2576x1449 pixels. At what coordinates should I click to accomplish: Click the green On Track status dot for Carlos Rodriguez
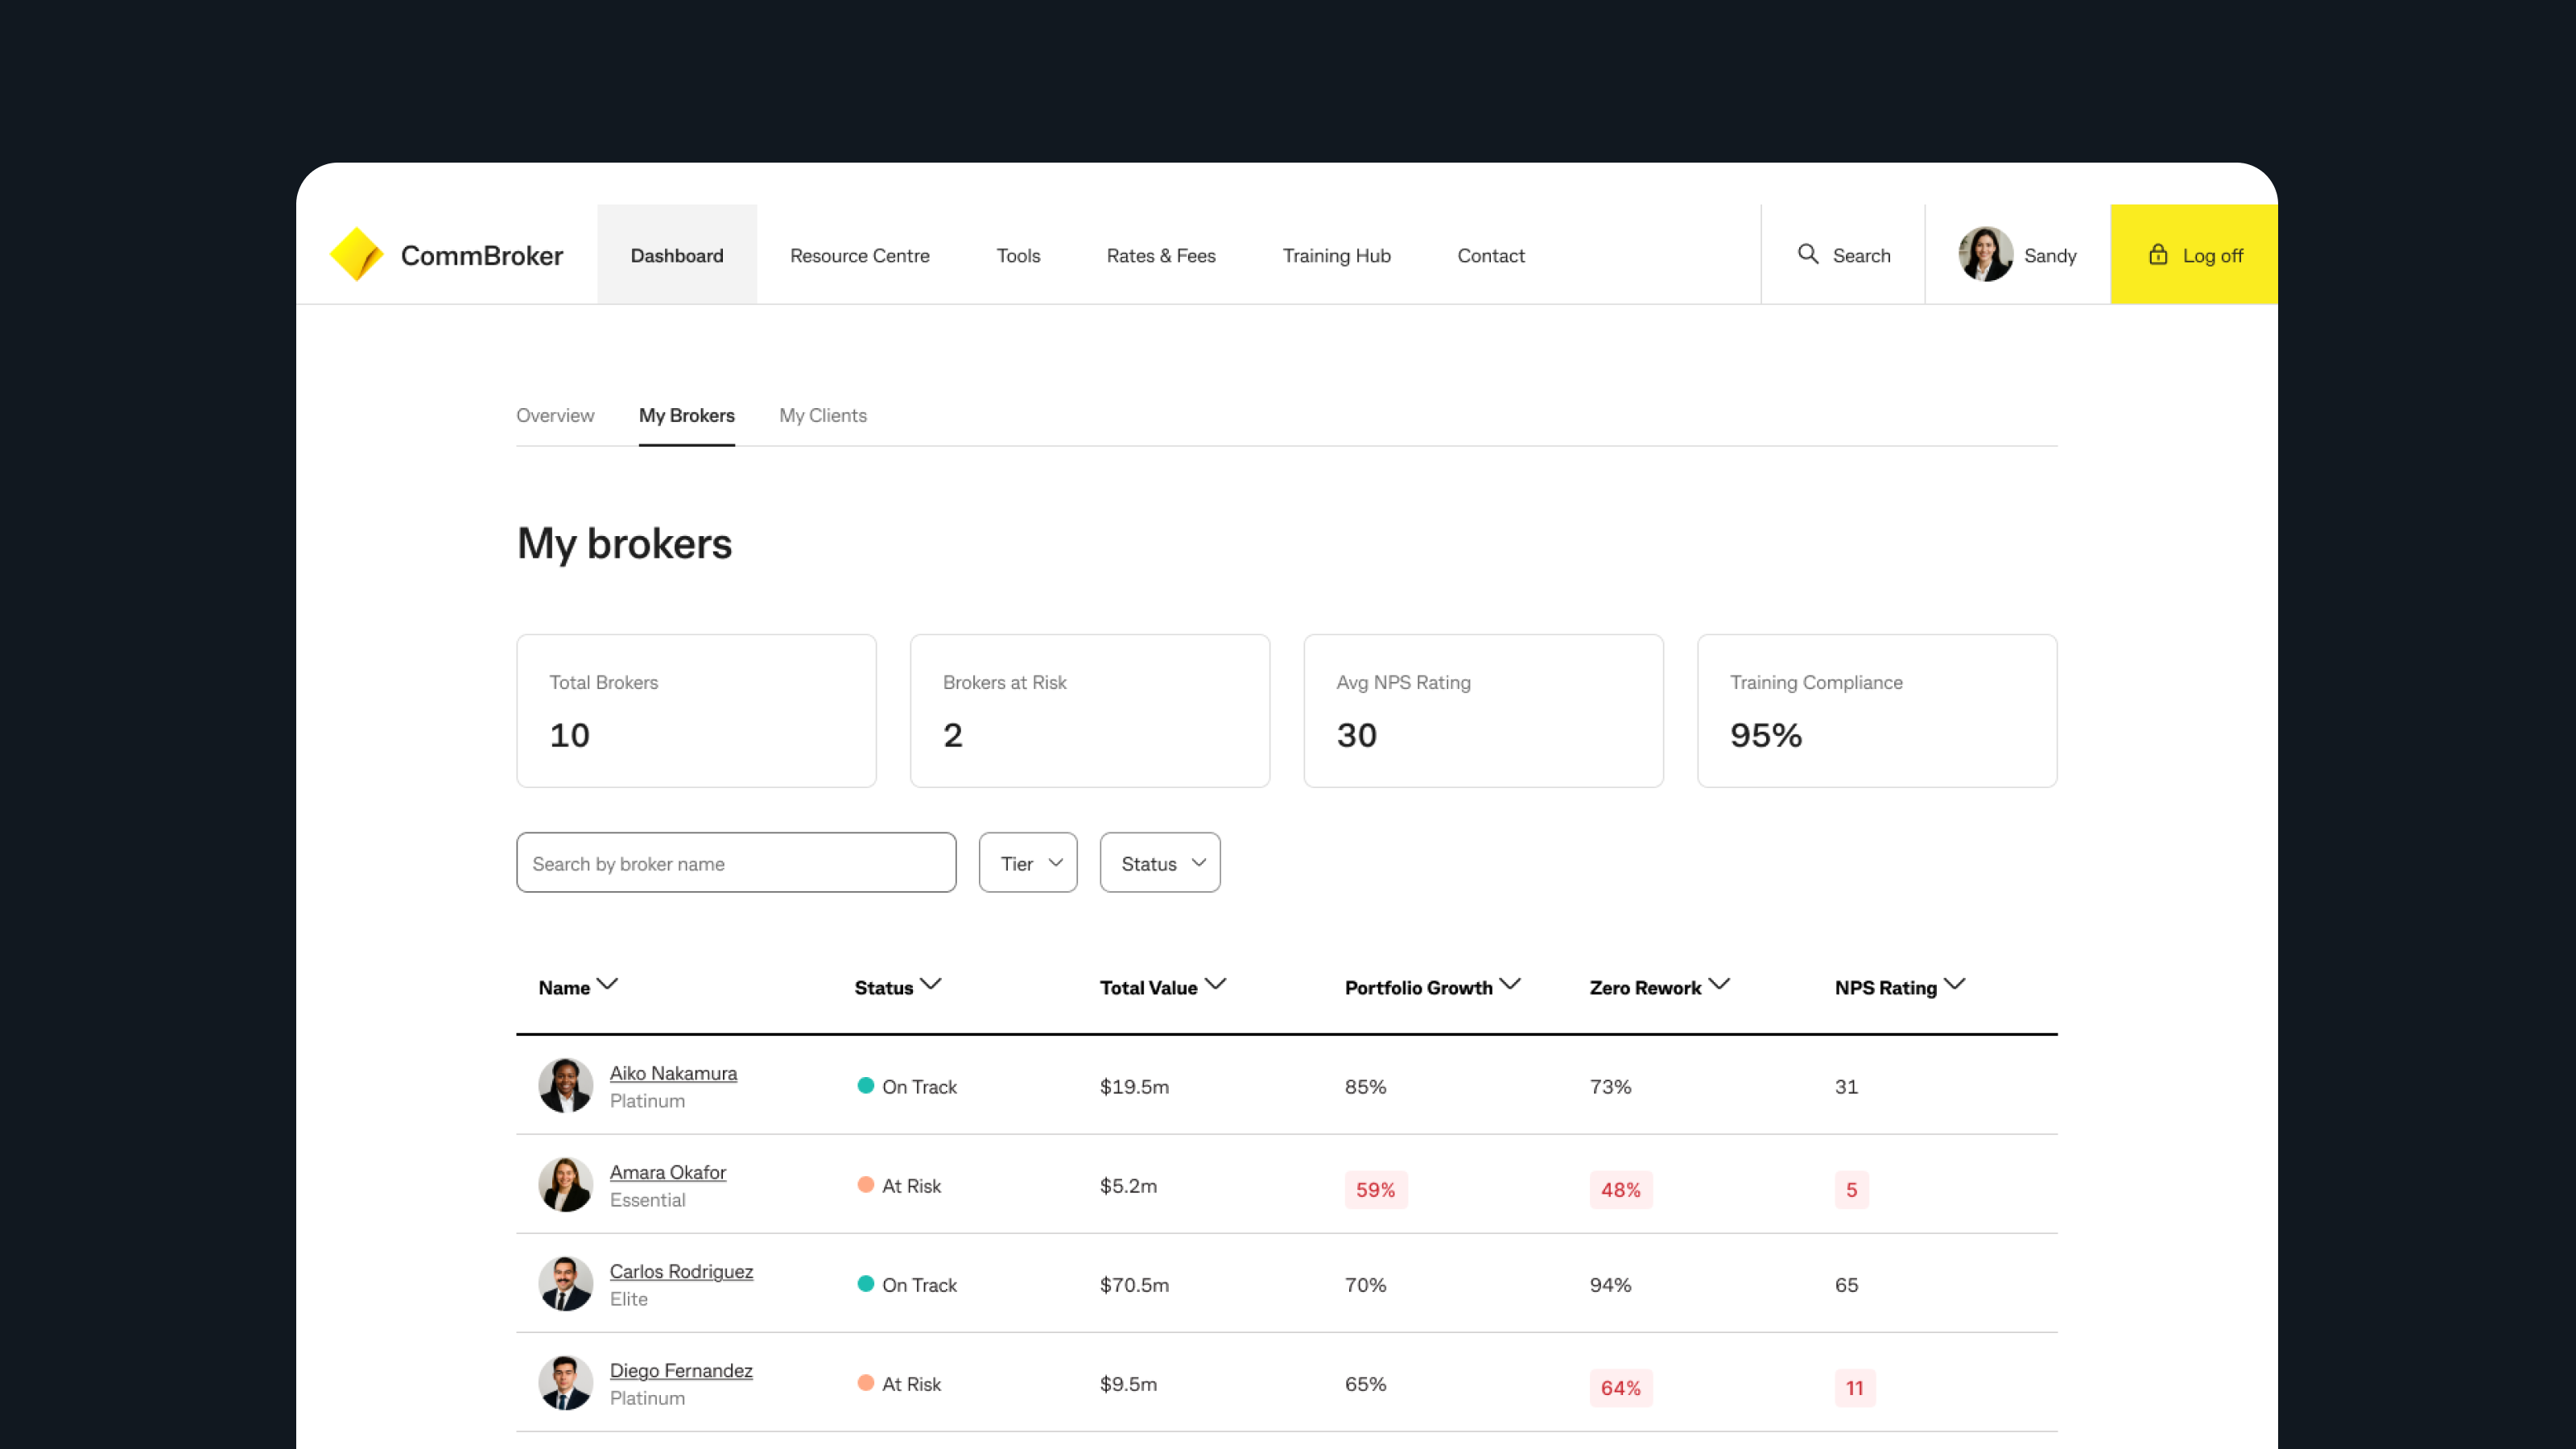(x=865, y=1285)
